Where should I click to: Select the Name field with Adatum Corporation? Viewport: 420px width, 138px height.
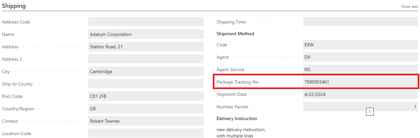[x=146, y=34]
